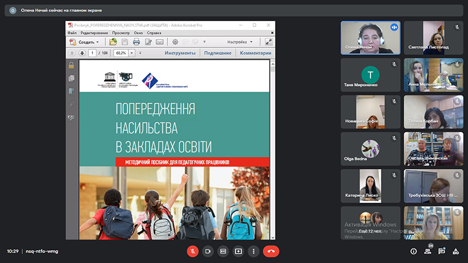This screenshot has height=263, width=468.
Task: Open the chat panel icon
Action: 442,251
